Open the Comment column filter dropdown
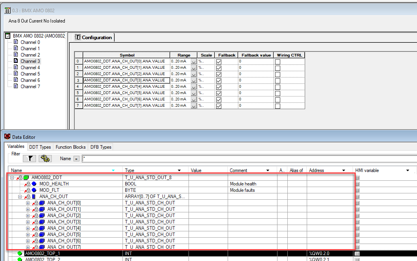Viewport: 417px width, 261px height. point(268,170)
